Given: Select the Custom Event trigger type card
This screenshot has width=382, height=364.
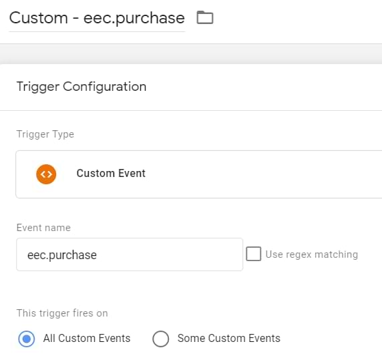Looking at the screenshot, I should (x=199, y=174).
